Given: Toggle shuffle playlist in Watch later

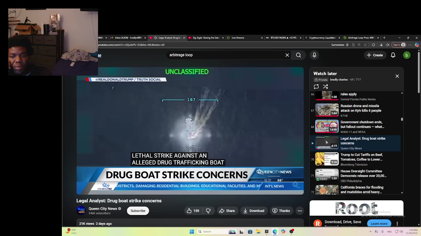Looking at the screenshot, I should click(325, 87).
